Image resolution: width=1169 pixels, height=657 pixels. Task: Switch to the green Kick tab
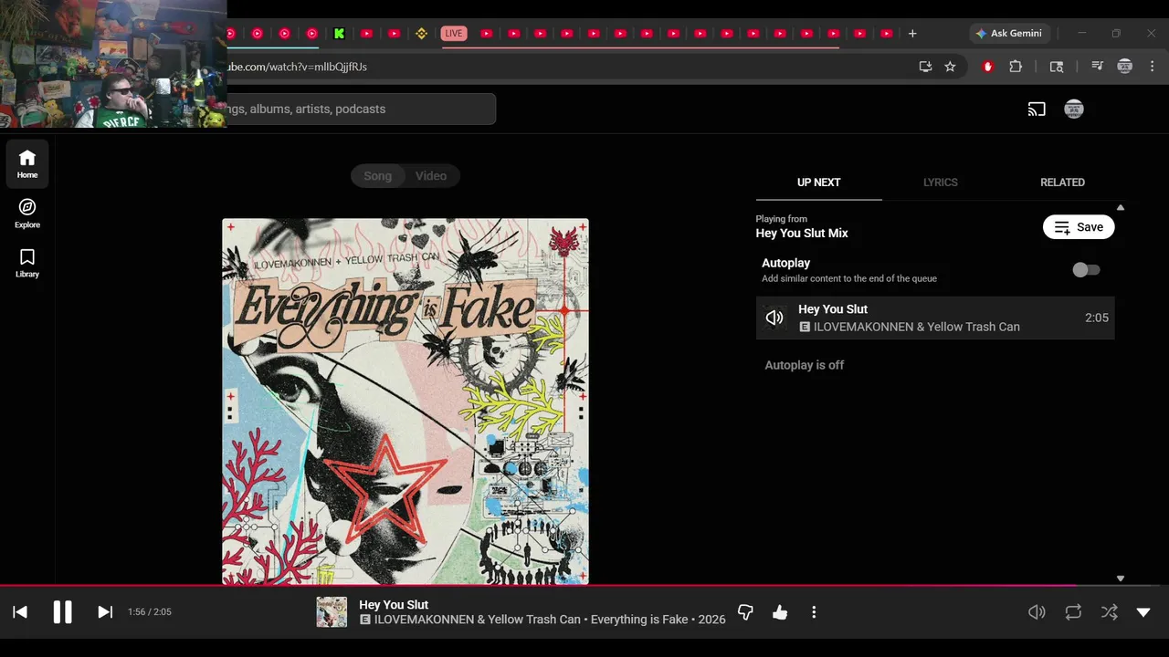pos(339,34)
